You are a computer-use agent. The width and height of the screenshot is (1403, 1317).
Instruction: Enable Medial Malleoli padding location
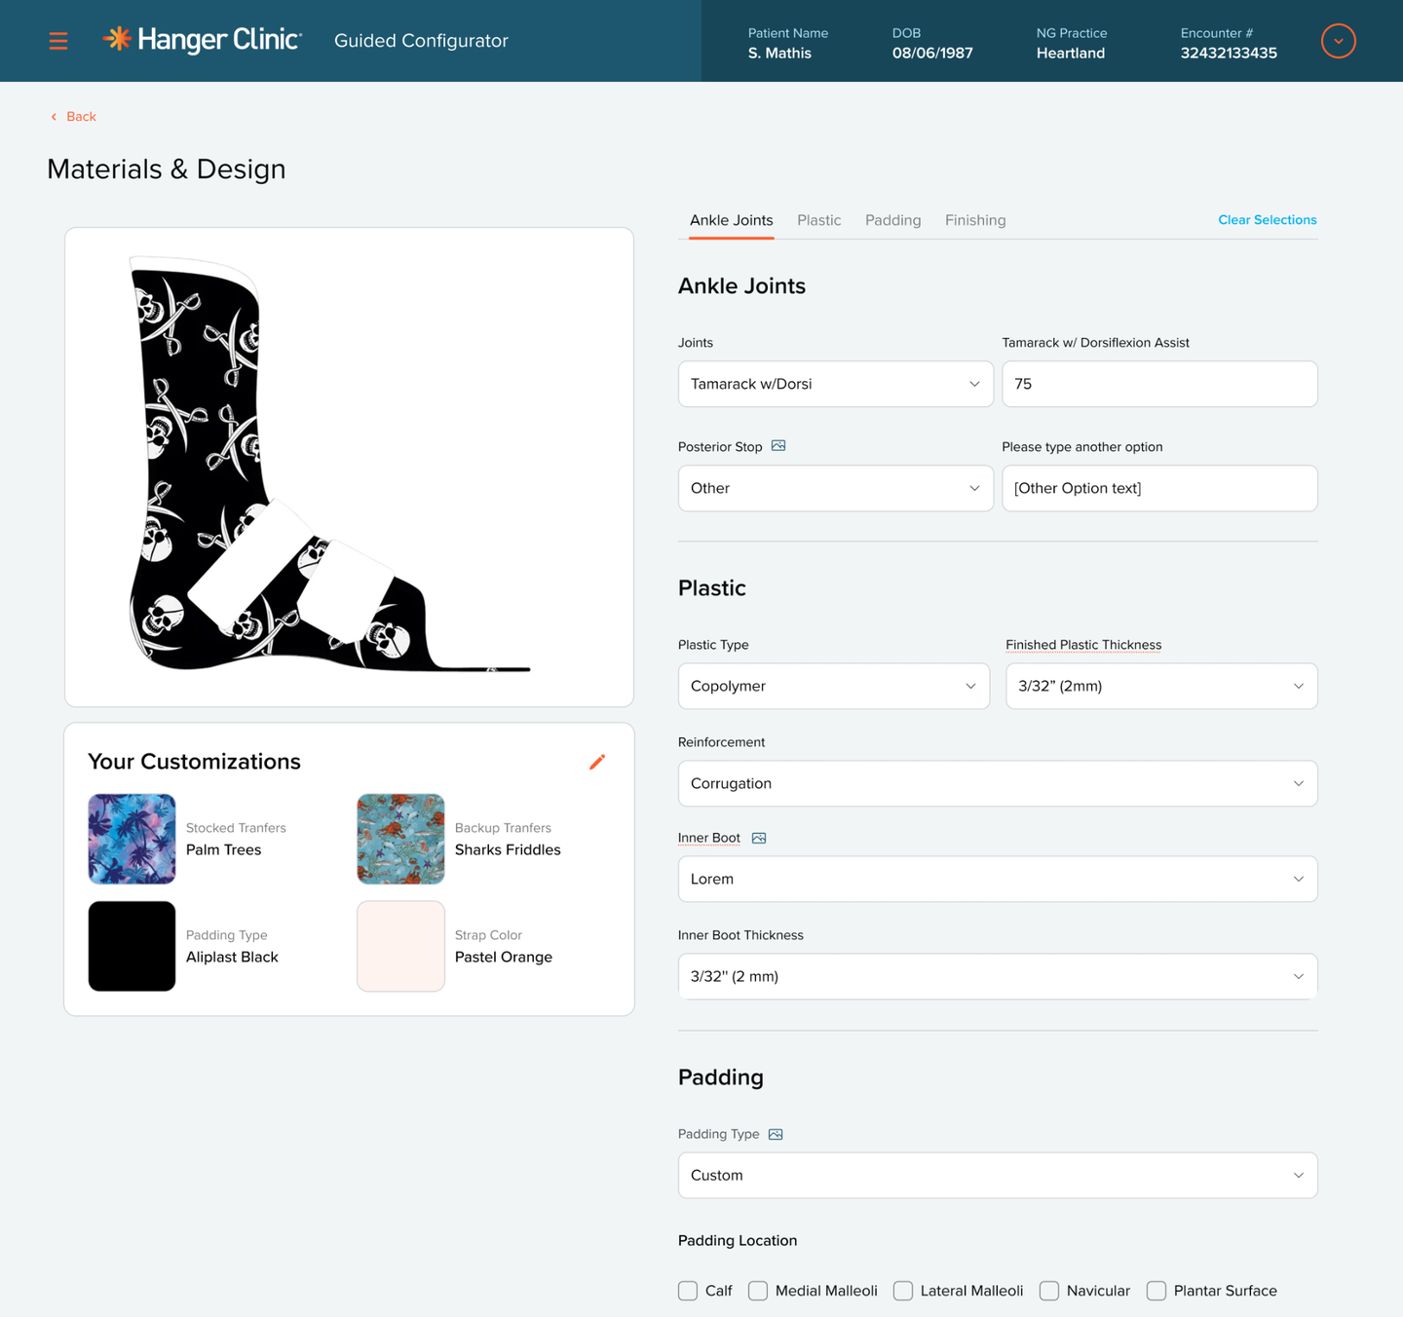758,1291
